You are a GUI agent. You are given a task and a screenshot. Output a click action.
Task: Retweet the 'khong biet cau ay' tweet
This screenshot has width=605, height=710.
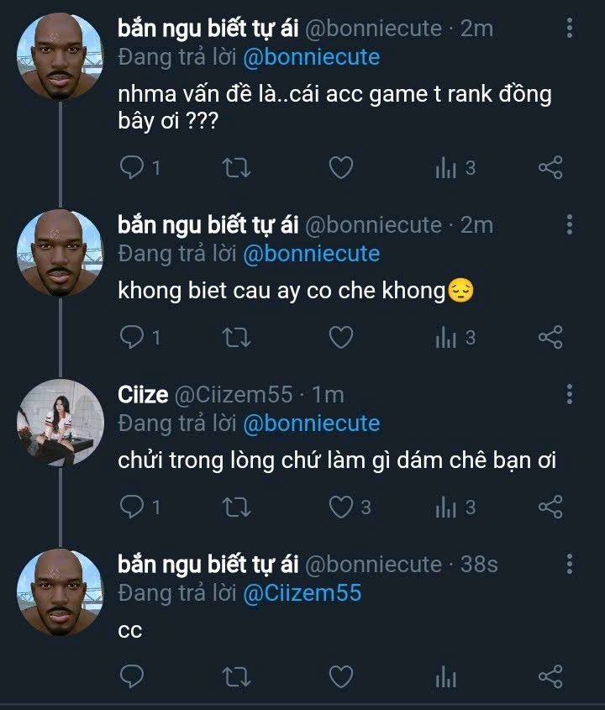(x=236, y=337)
